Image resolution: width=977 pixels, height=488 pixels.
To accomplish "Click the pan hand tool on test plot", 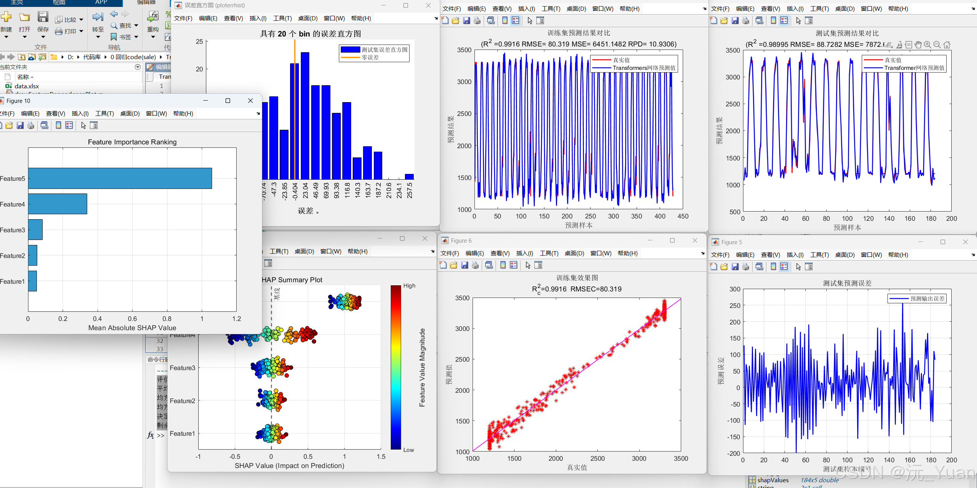I will pyautogui.click(x=918, y=45).
